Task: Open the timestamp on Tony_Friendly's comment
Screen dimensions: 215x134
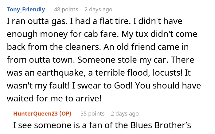Action: tap(98, 10)
